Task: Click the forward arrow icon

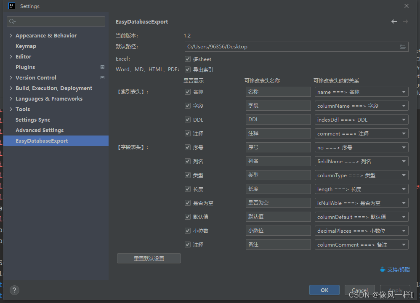Action: point(405,21)
